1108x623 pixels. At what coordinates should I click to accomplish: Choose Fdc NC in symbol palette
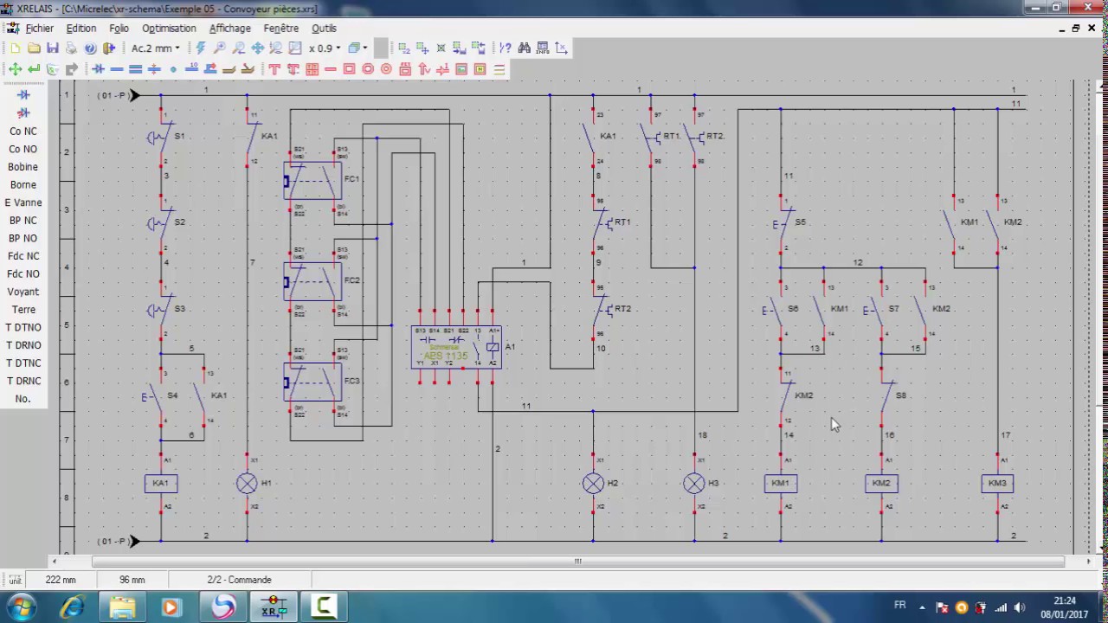(23, 256)
